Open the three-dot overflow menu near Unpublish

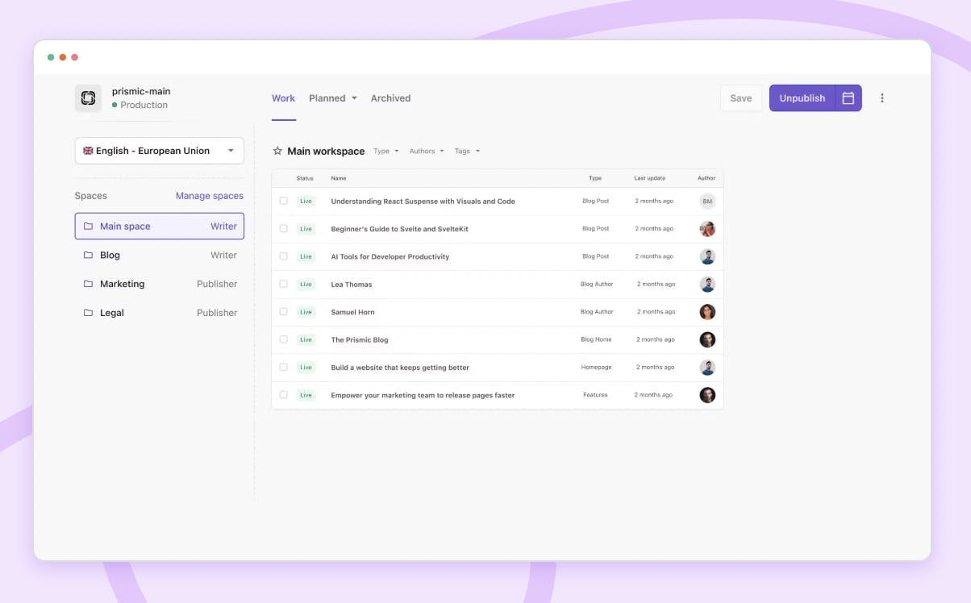[x=882, y=98]
